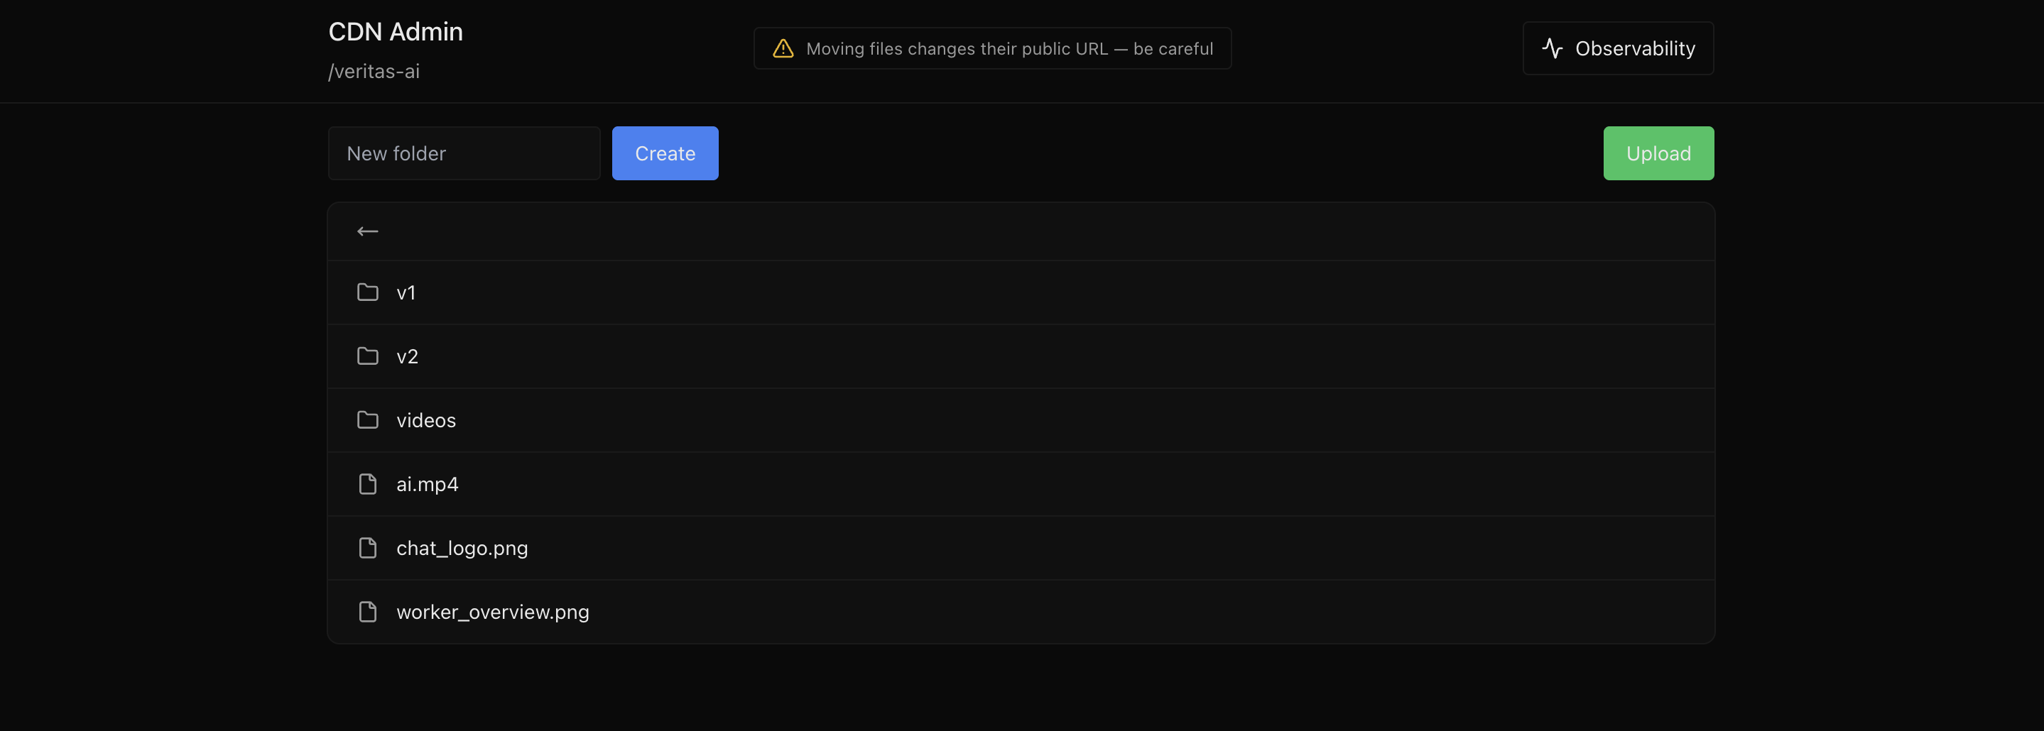Open the v1 folder
Viewport: 2044px width, 731px height.
tap(406, 293)
